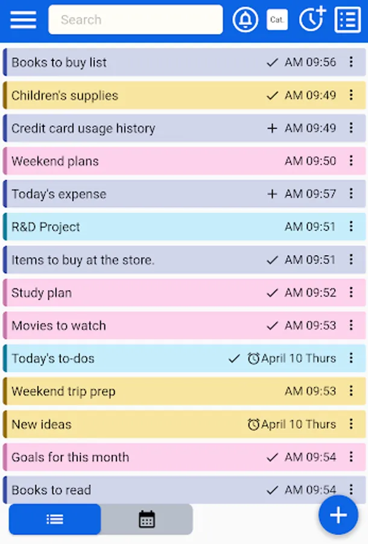Tap the floating plus button to add memo
Viewport: 368px width, 544px height.
(338, 515)
